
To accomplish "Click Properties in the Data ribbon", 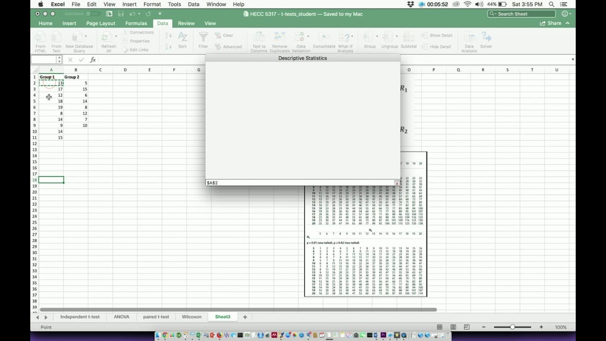I will 136,41.
